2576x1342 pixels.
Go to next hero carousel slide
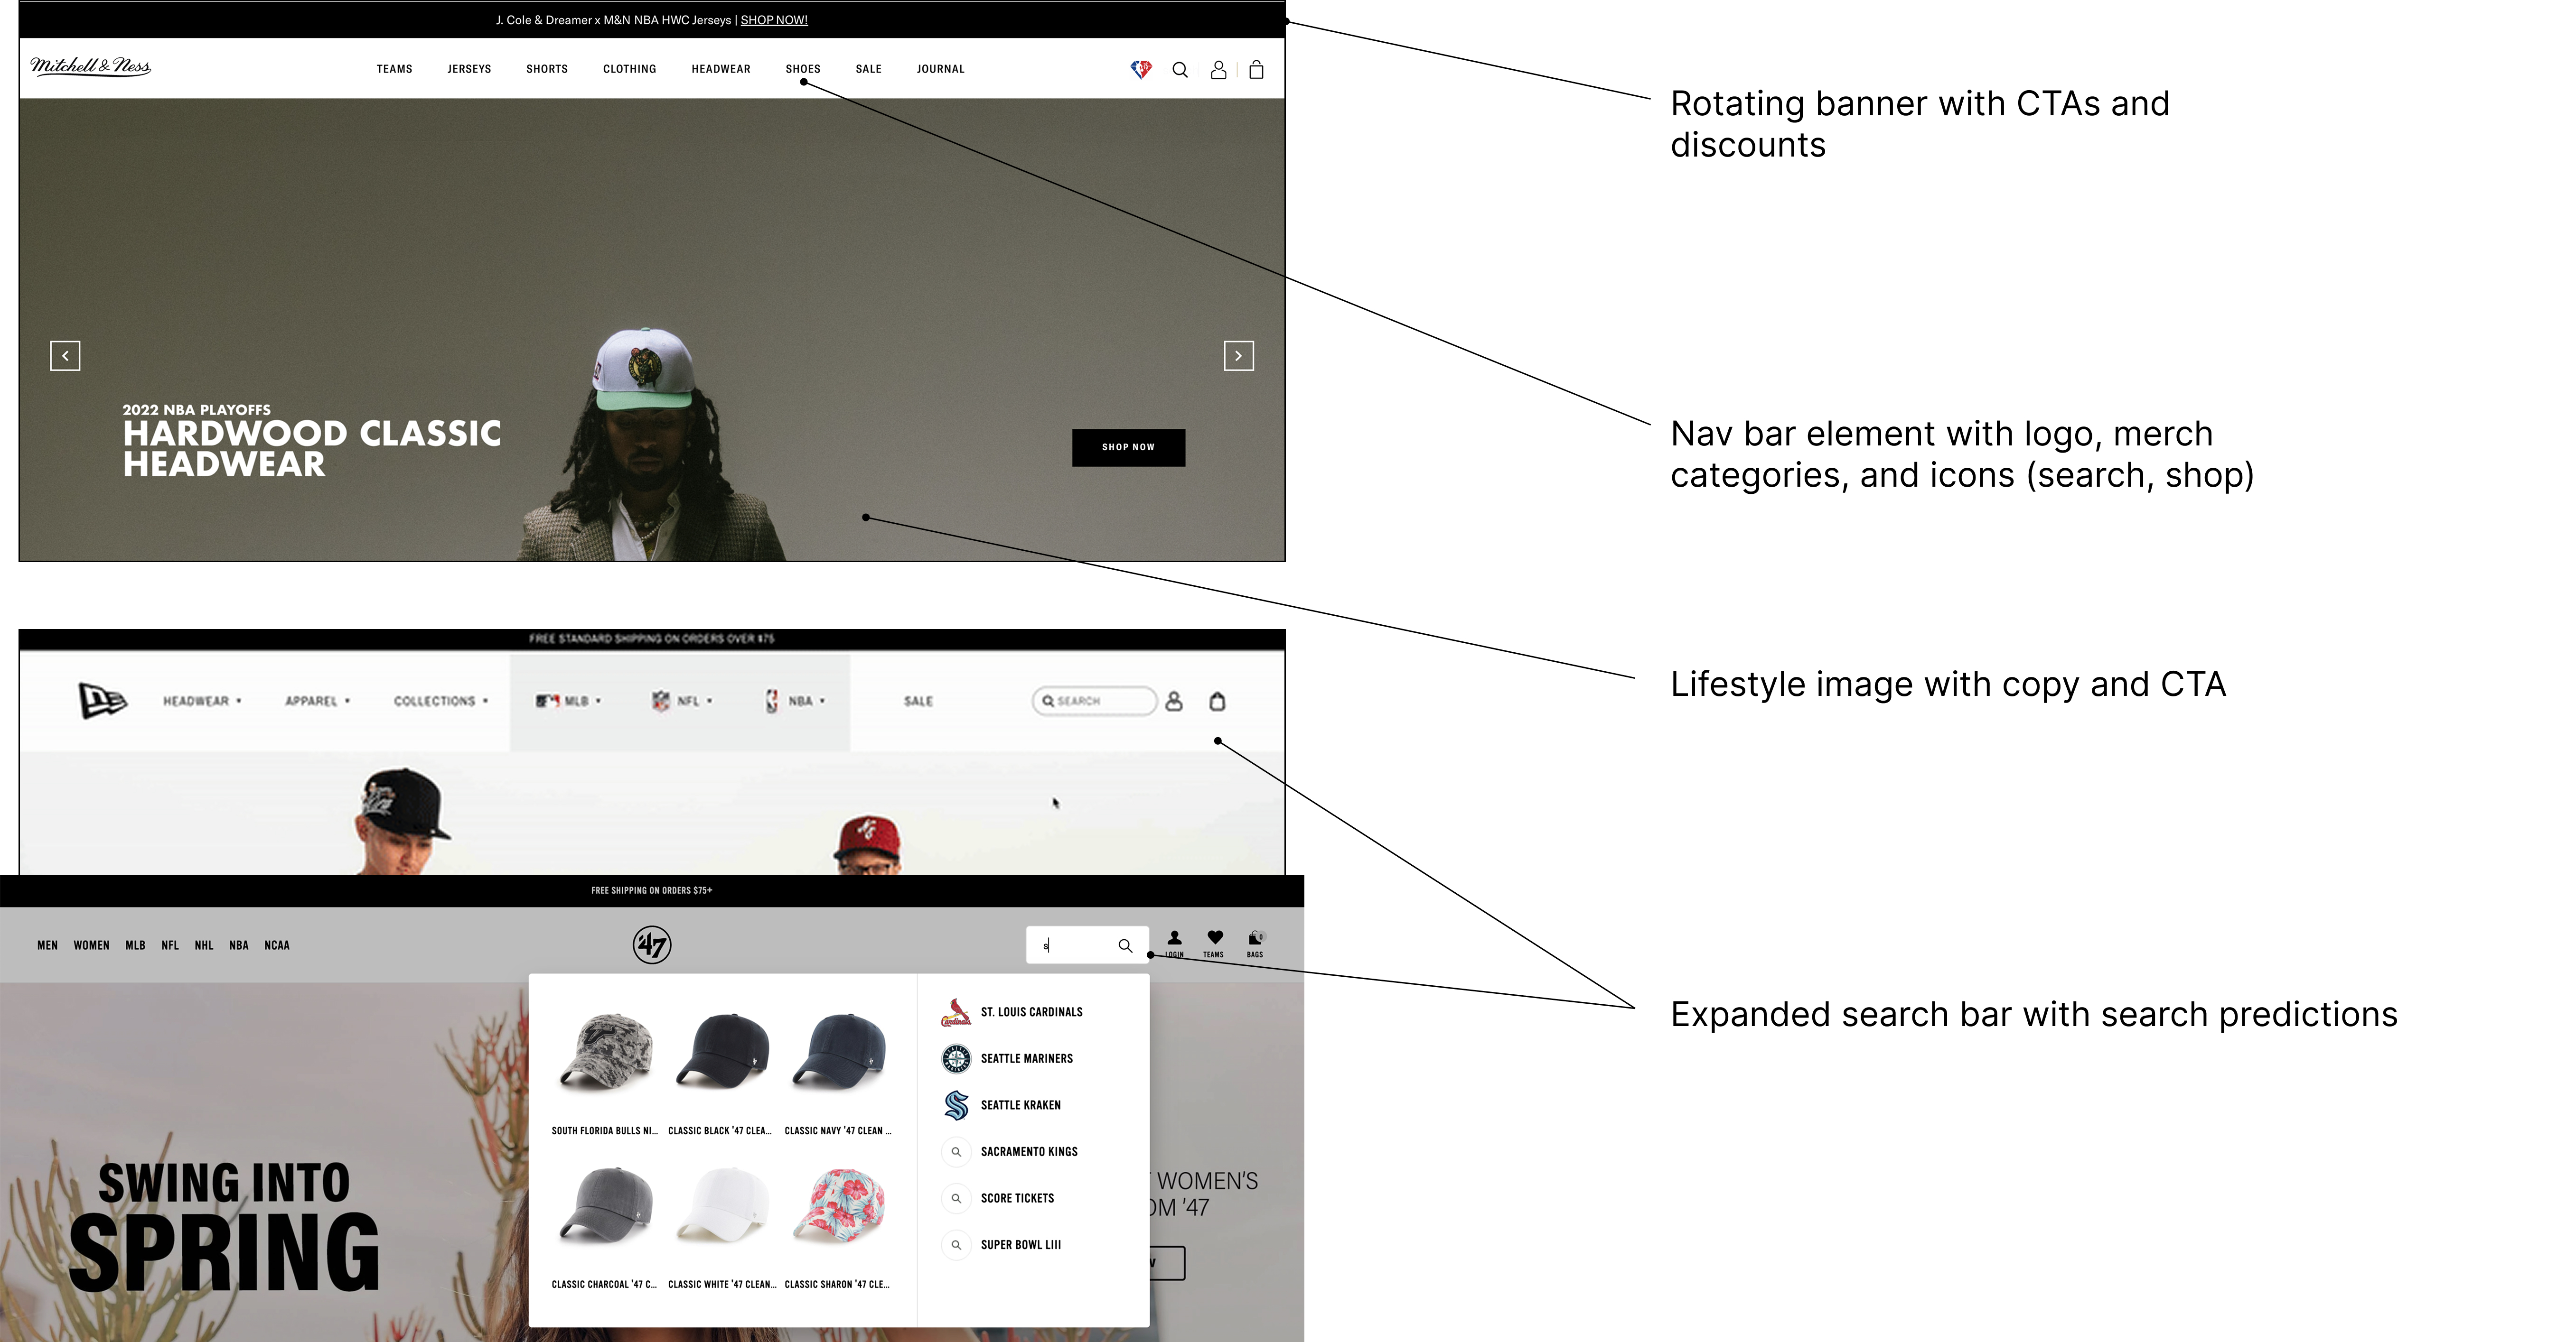pyautogui.click(x=1238, y=356)
